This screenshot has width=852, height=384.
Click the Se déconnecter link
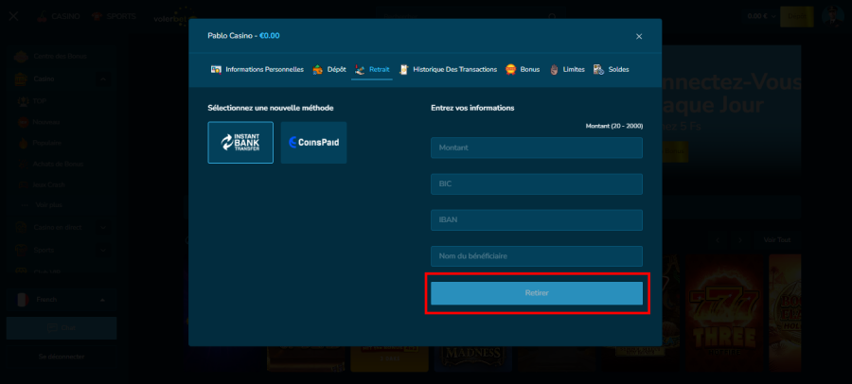61,357
